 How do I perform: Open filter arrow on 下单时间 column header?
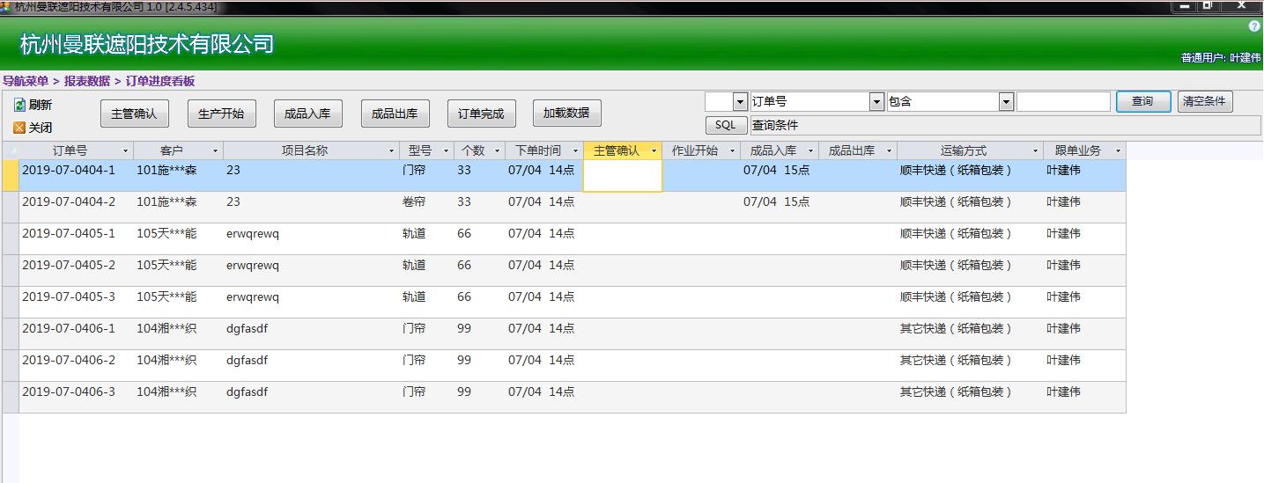576,151
